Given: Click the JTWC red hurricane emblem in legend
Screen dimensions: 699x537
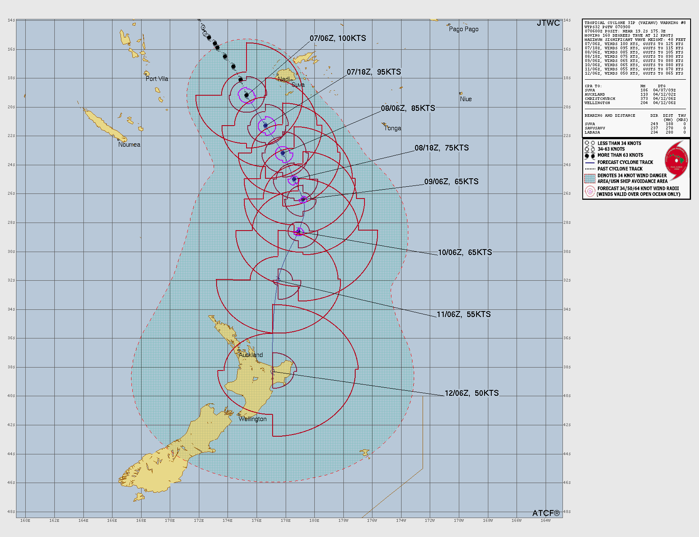Looking at the screenshot, I should pos(676,161).
